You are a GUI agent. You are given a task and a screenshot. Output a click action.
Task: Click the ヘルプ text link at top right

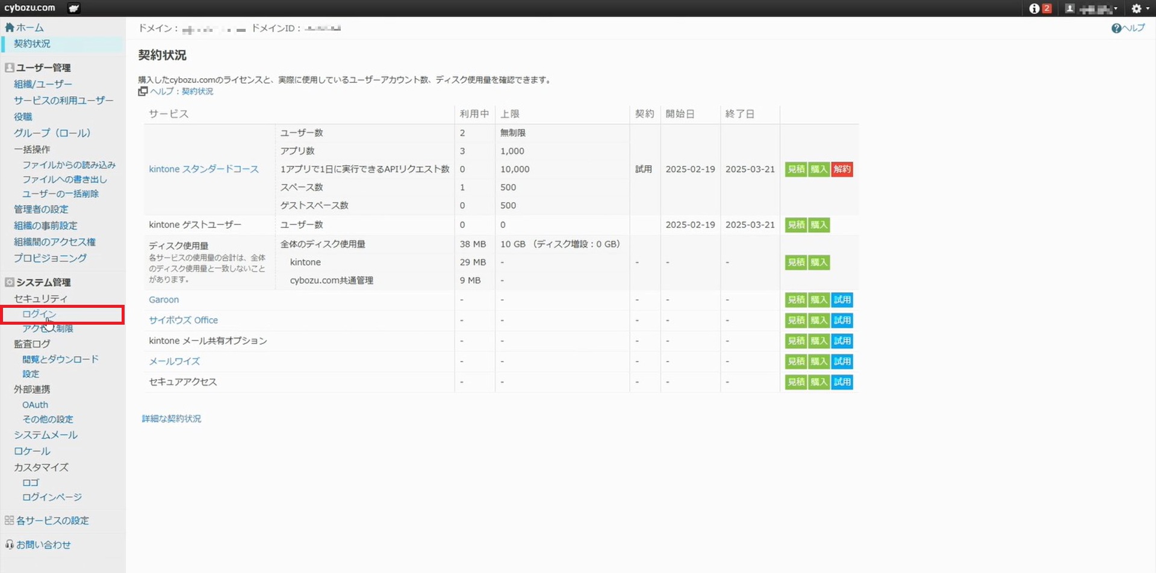click(x=1134, y=28)
